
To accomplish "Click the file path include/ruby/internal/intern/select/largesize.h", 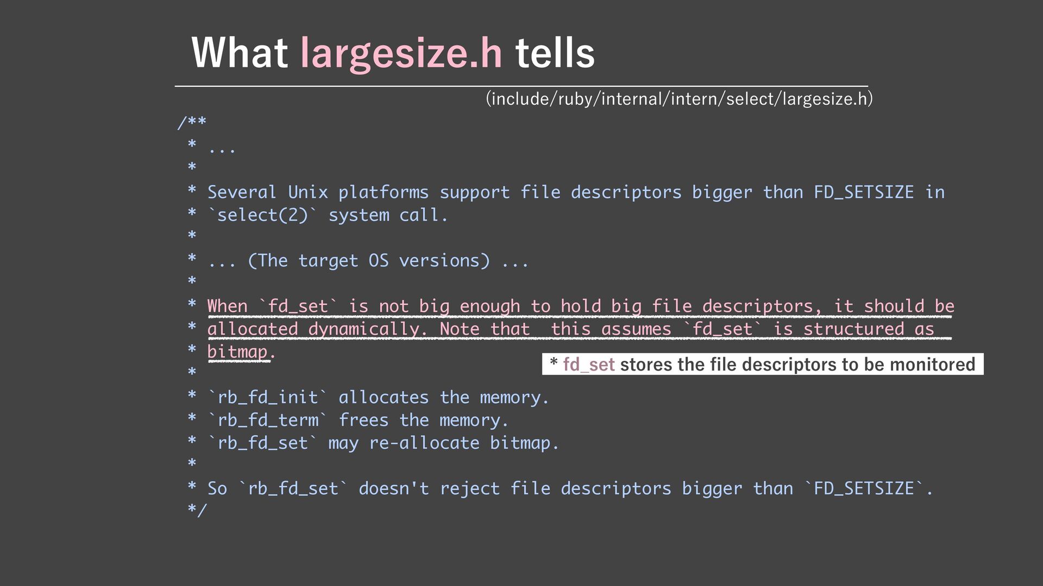I will (x=679, y=99).
